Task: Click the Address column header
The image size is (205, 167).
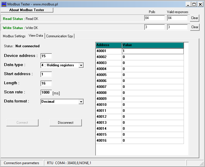Action: (x=109, y=45)
